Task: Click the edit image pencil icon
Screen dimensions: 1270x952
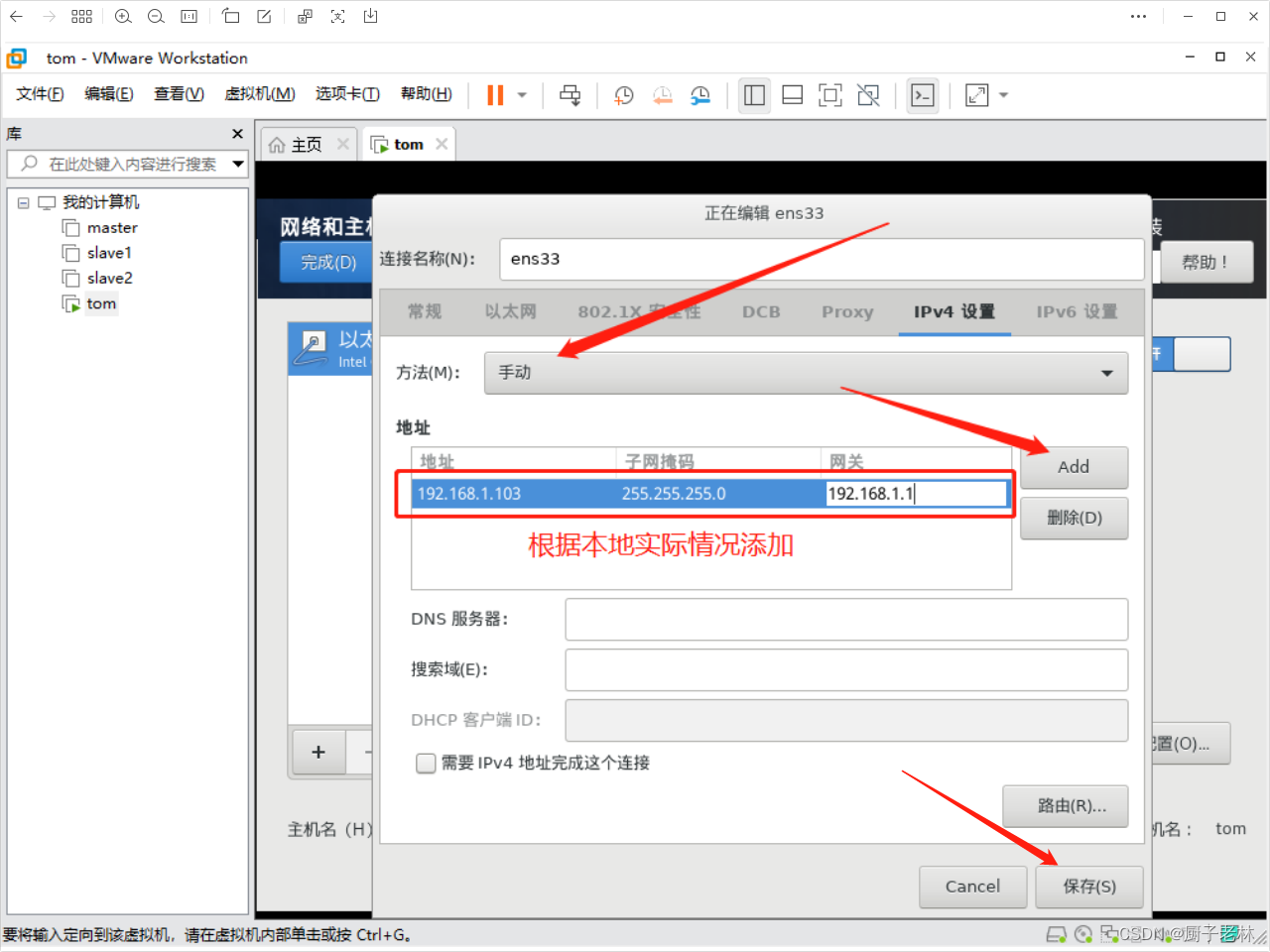Action: [264, 17]
